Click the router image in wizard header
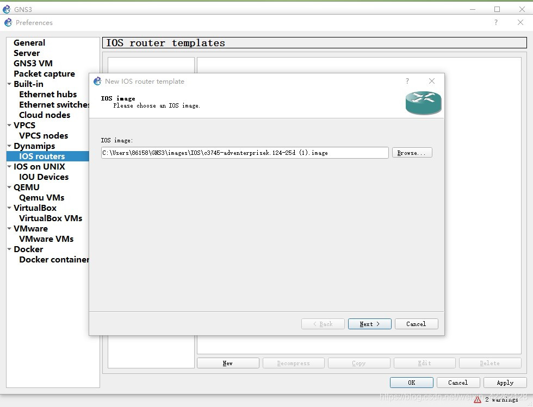 pos(423,103)
